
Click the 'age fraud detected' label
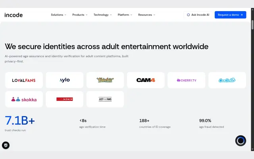(212, 127)
